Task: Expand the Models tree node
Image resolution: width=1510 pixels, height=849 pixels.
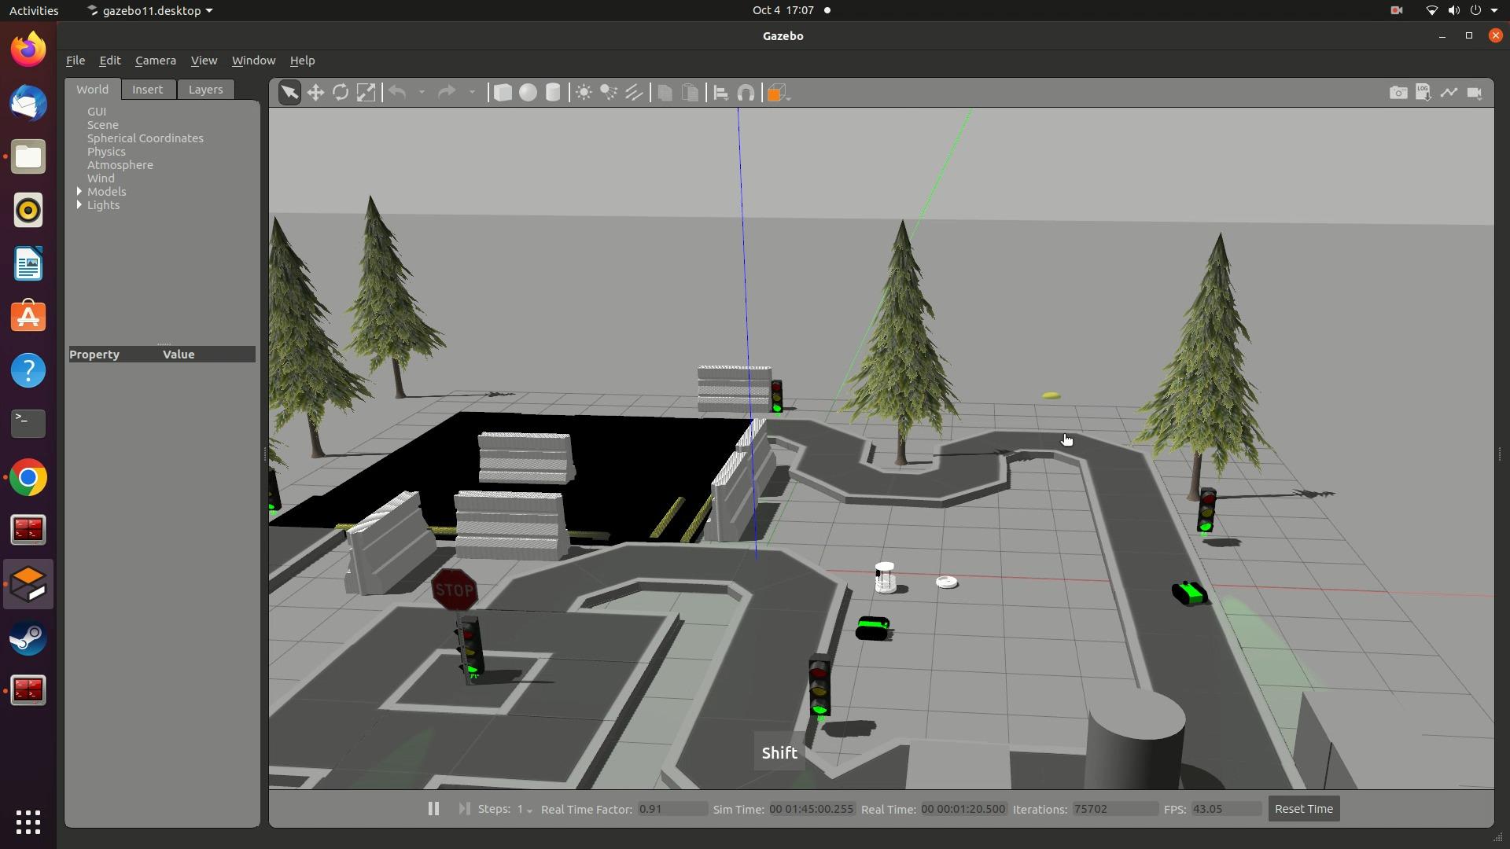Action: [x=79, y=191]
